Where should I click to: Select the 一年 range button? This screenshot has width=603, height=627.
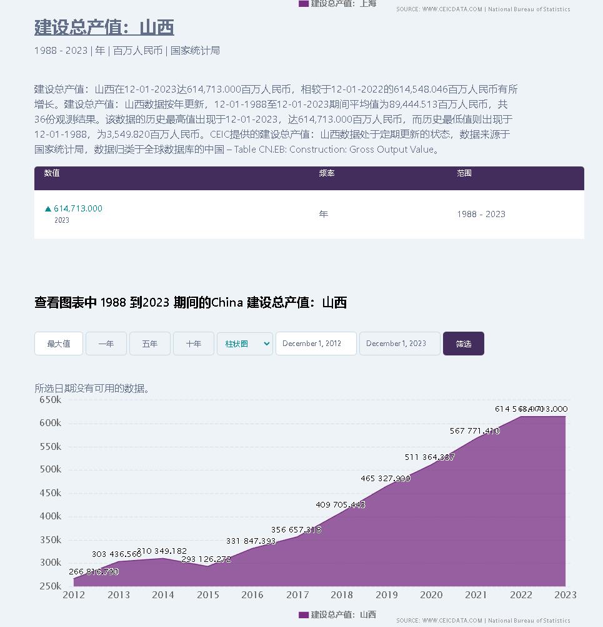pos(106,344)
